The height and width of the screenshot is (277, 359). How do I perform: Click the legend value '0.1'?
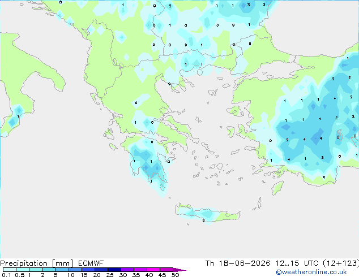click(6, 275)
